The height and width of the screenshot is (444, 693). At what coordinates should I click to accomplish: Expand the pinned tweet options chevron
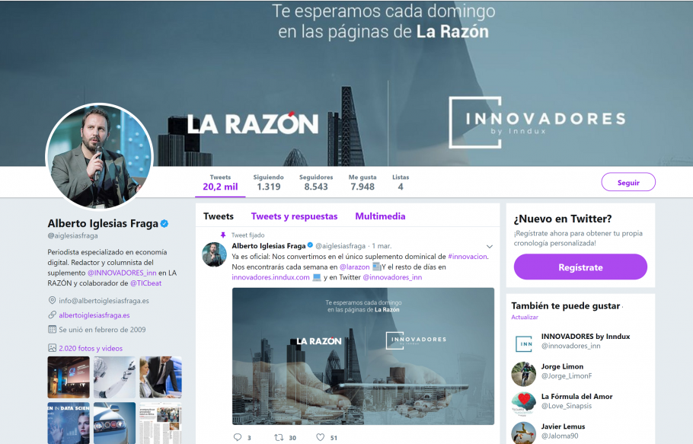tap(489, 247)
